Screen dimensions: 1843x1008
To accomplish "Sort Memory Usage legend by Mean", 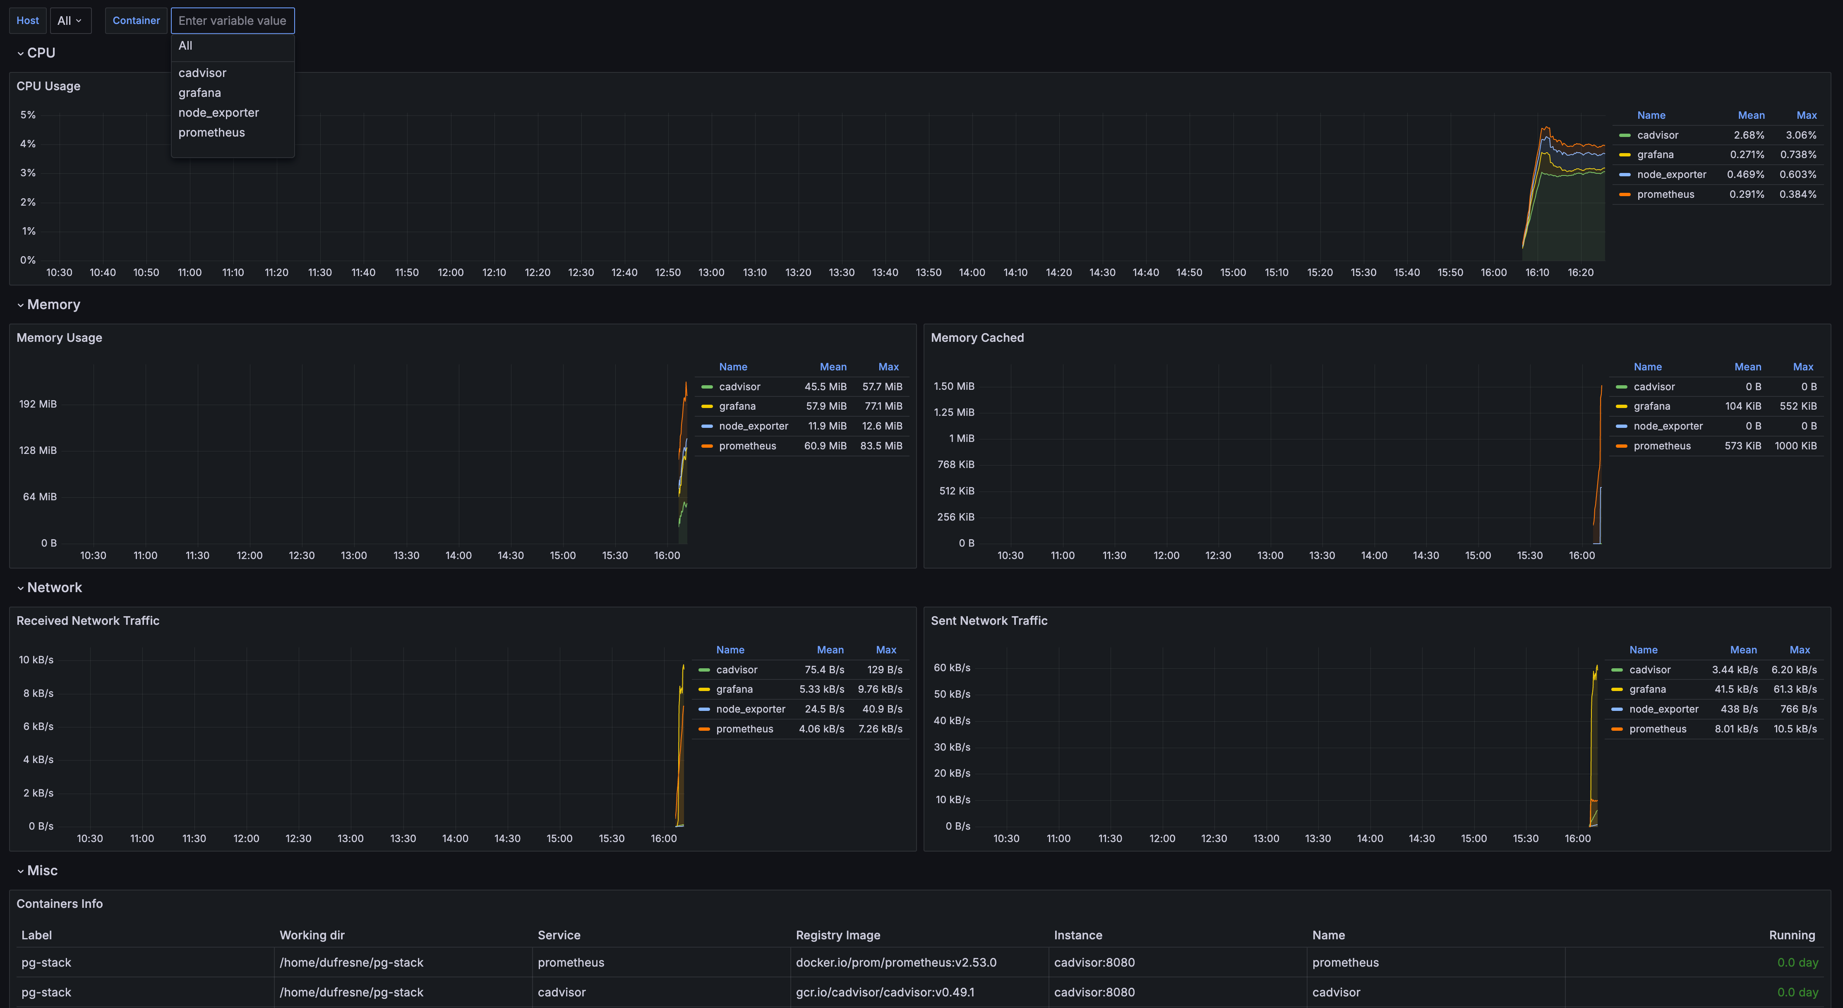I will [833, 367].
